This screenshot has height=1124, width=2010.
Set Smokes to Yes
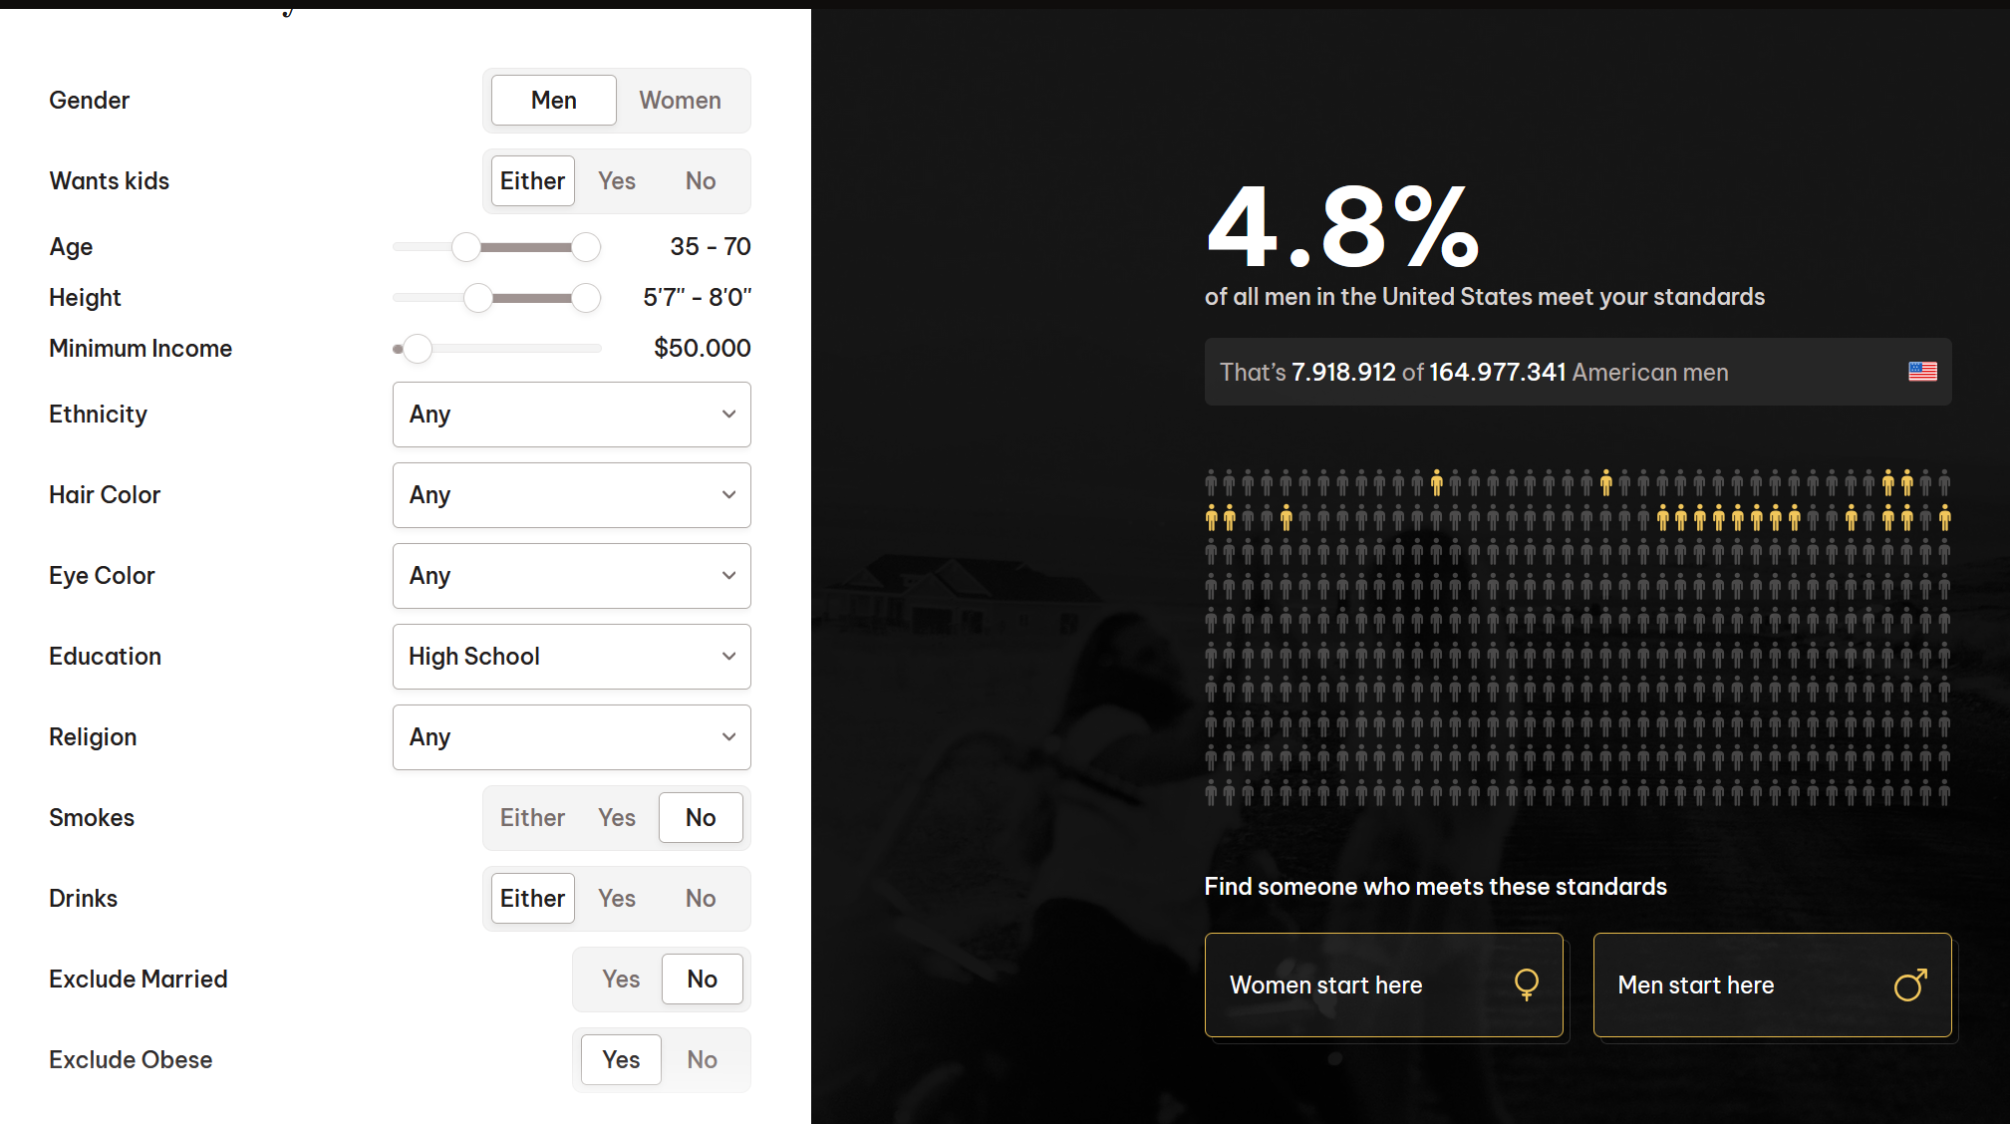tap(617, 818)
